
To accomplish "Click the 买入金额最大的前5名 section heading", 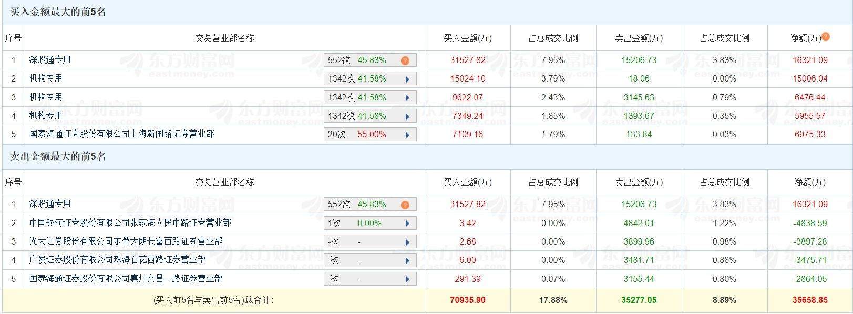I will 58,12.
